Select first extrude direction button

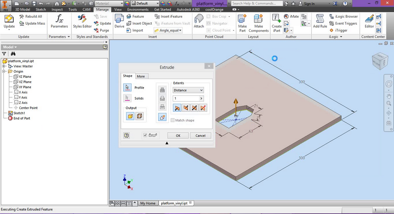coord(177,108)
